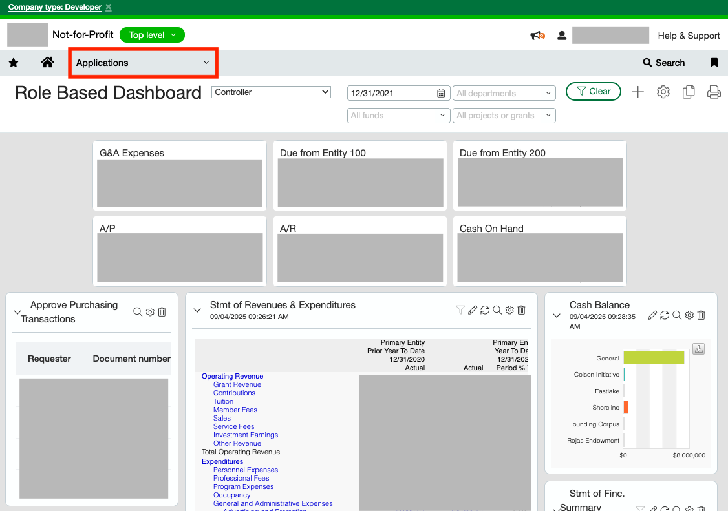Screen dimensions: 728x511
Task: Click the Company type: Developer link
Action: (x=55, y=7)
